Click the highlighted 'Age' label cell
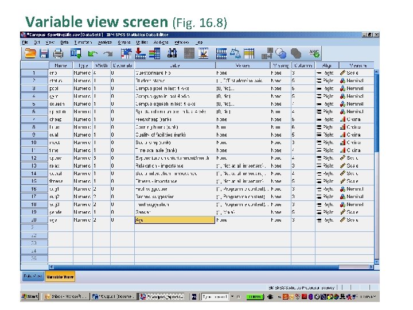Viewport: 413px width, 310px height. pyautogui.click(x=175, y=220)
